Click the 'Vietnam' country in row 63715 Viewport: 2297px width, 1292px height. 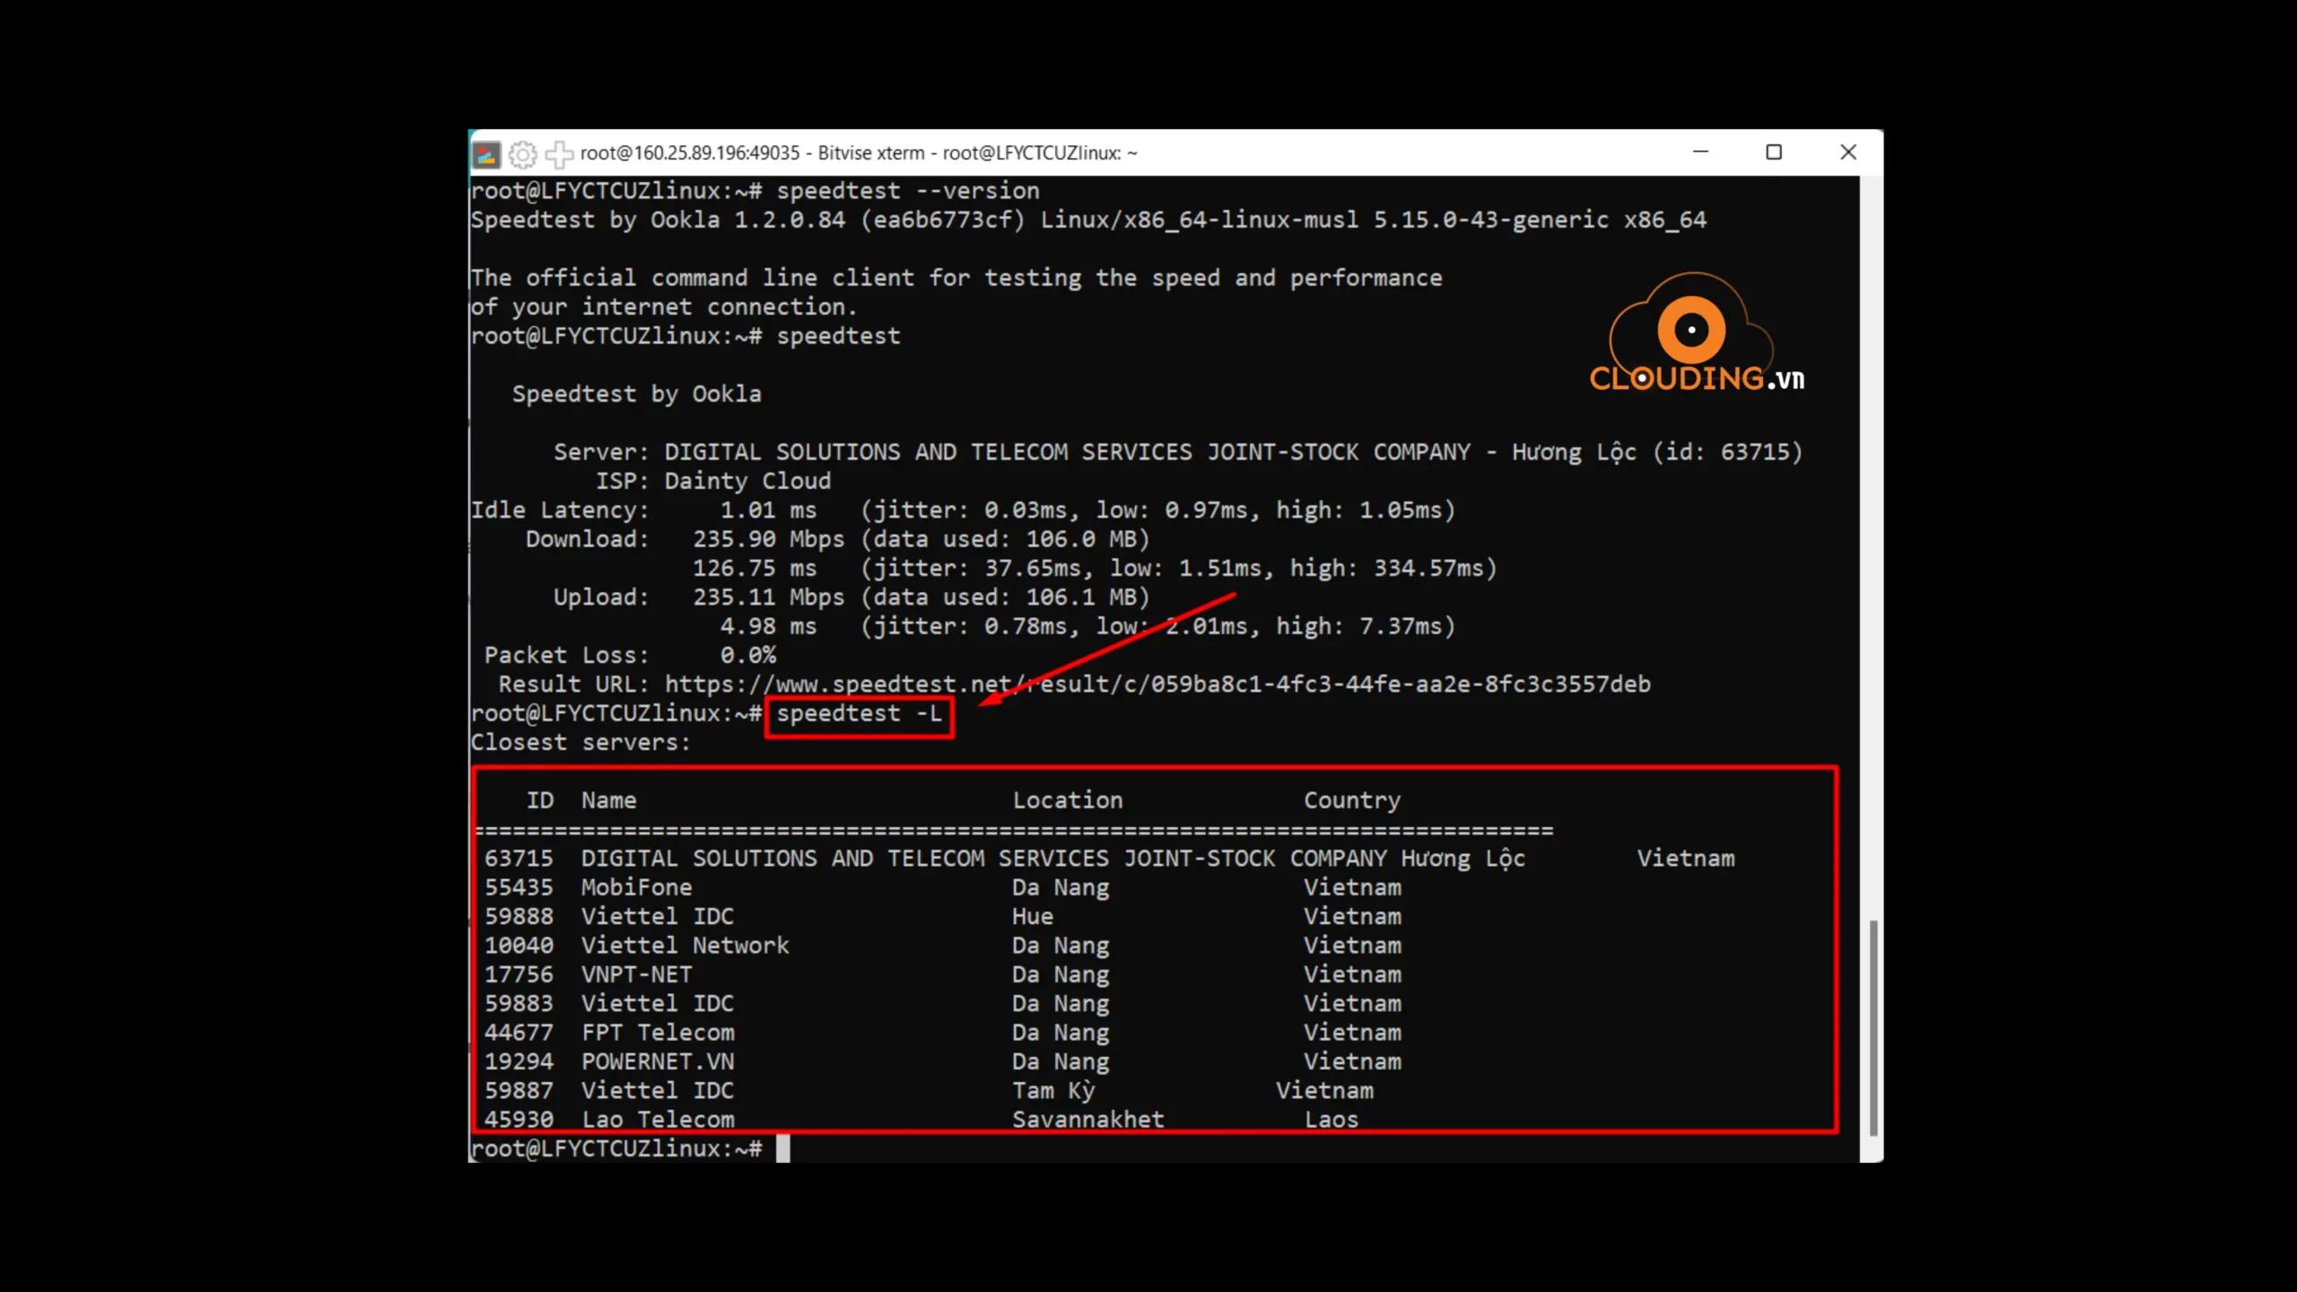point(1686,859)
